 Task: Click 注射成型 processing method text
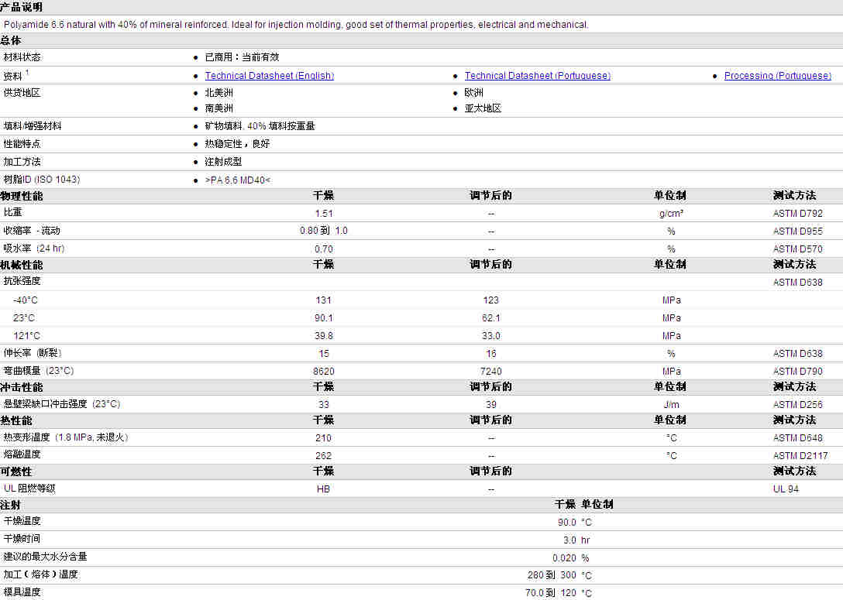pos(223,161)
